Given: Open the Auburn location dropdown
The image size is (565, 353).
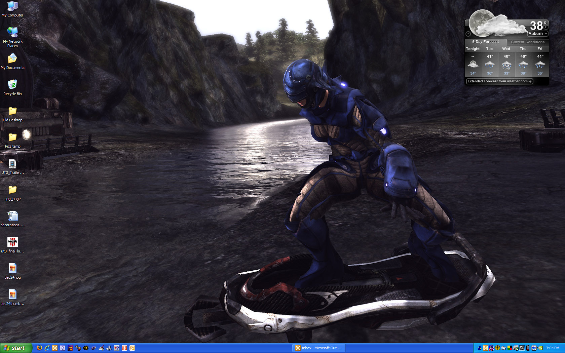Looking at the screenshot, I should [538, 34].
